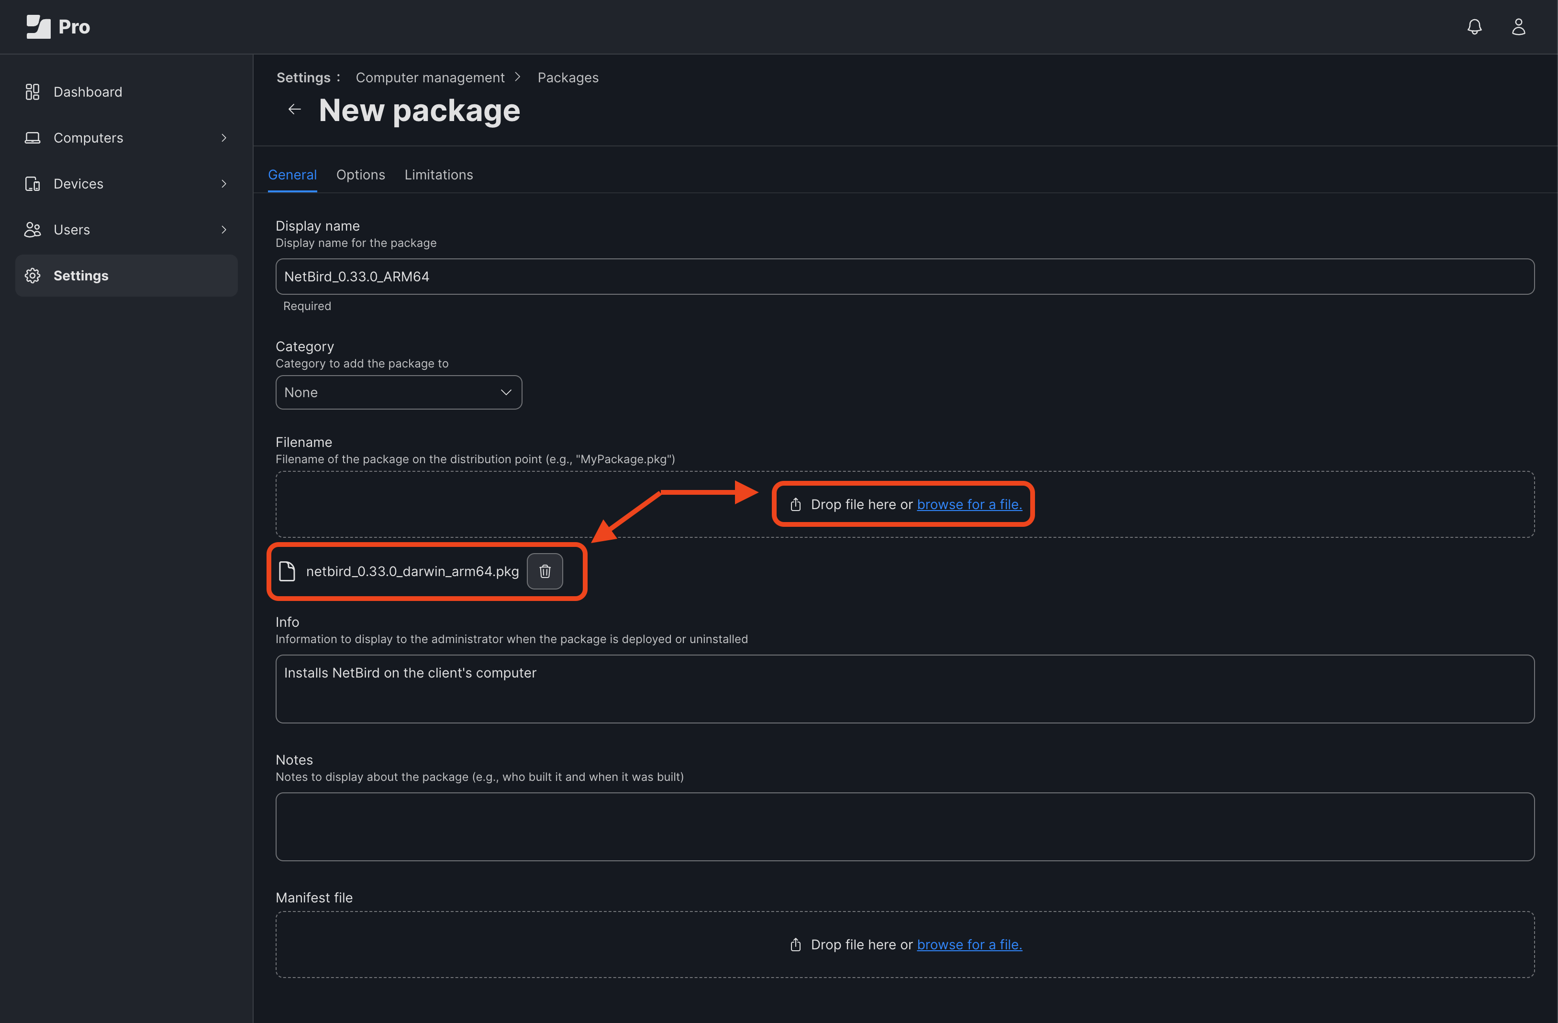1558x1023 pixels.
Task: Go back using the arrow next to New package
Action: pyautogui.click(x=294, y=109)
